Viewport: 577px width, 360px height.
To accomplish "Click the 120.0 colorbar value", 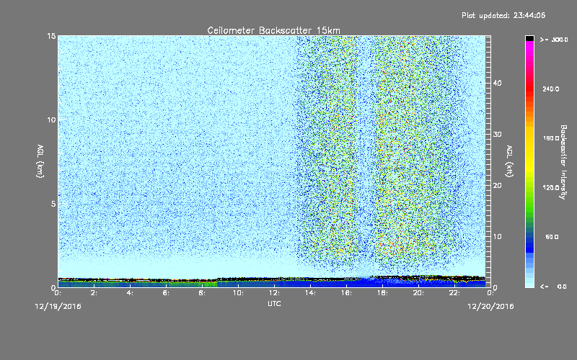I will [551, 188].
